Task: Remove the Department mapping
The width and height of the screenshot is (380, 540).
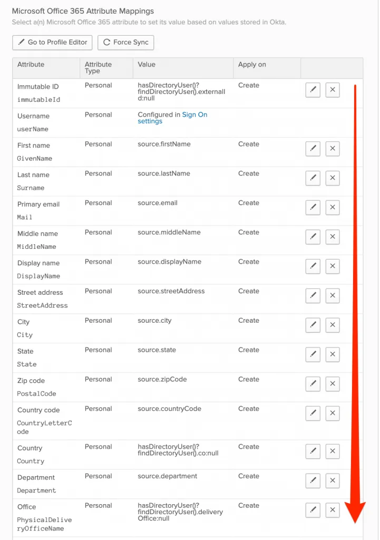Action: 333,481
